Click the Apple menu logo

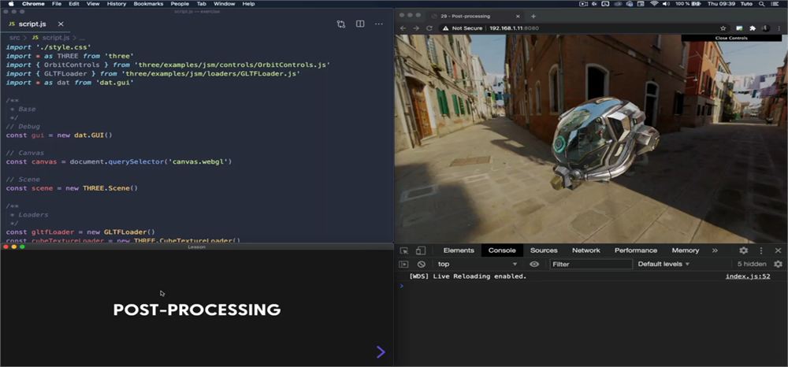point(11,3)
